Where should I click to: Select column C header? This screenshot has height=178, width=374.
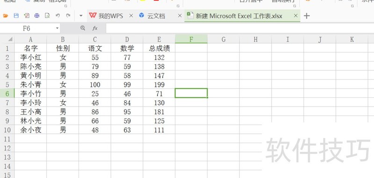pyautogui.click(x=95, y=39)
